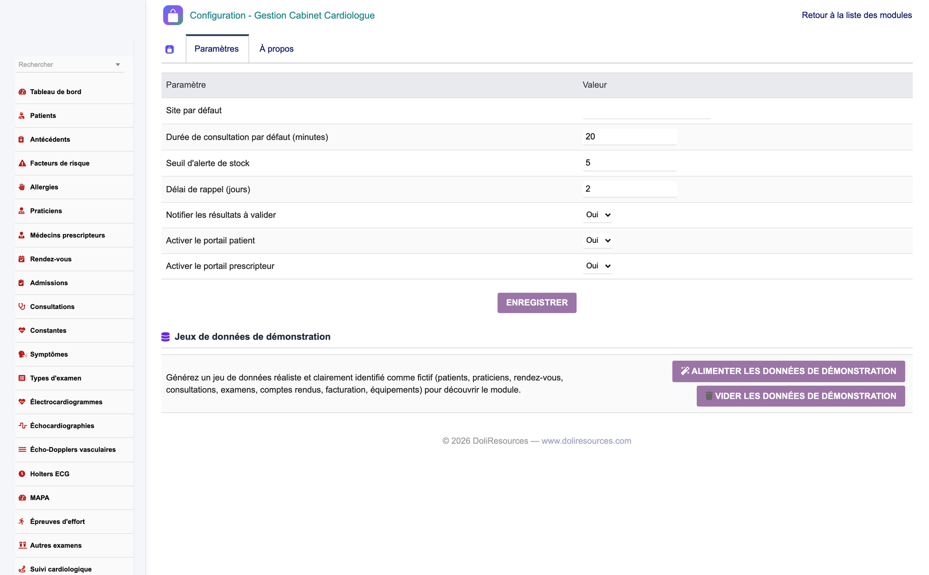Screen dimensions: 929x575
Task: Open Suivi cardiologique menu entry
Action: pyautogui.click(x=61, y=569)
